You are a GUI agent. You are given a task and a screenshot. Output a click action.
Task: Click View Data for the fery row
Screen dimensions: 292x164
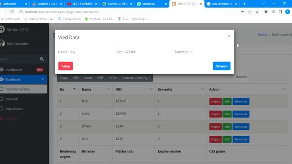(241, 102)
